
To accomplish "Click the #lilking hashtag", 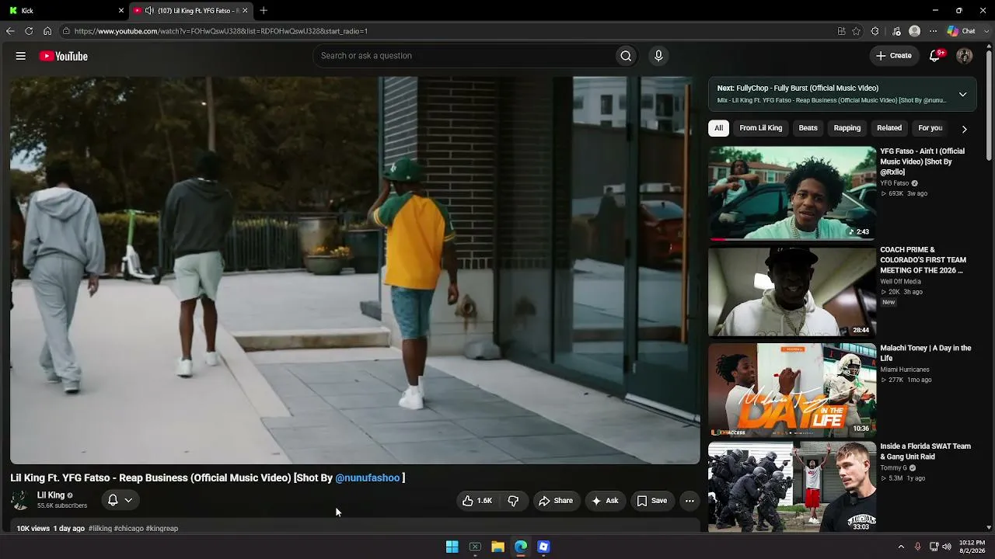I will pyautogui.click(x=100, y=529).
